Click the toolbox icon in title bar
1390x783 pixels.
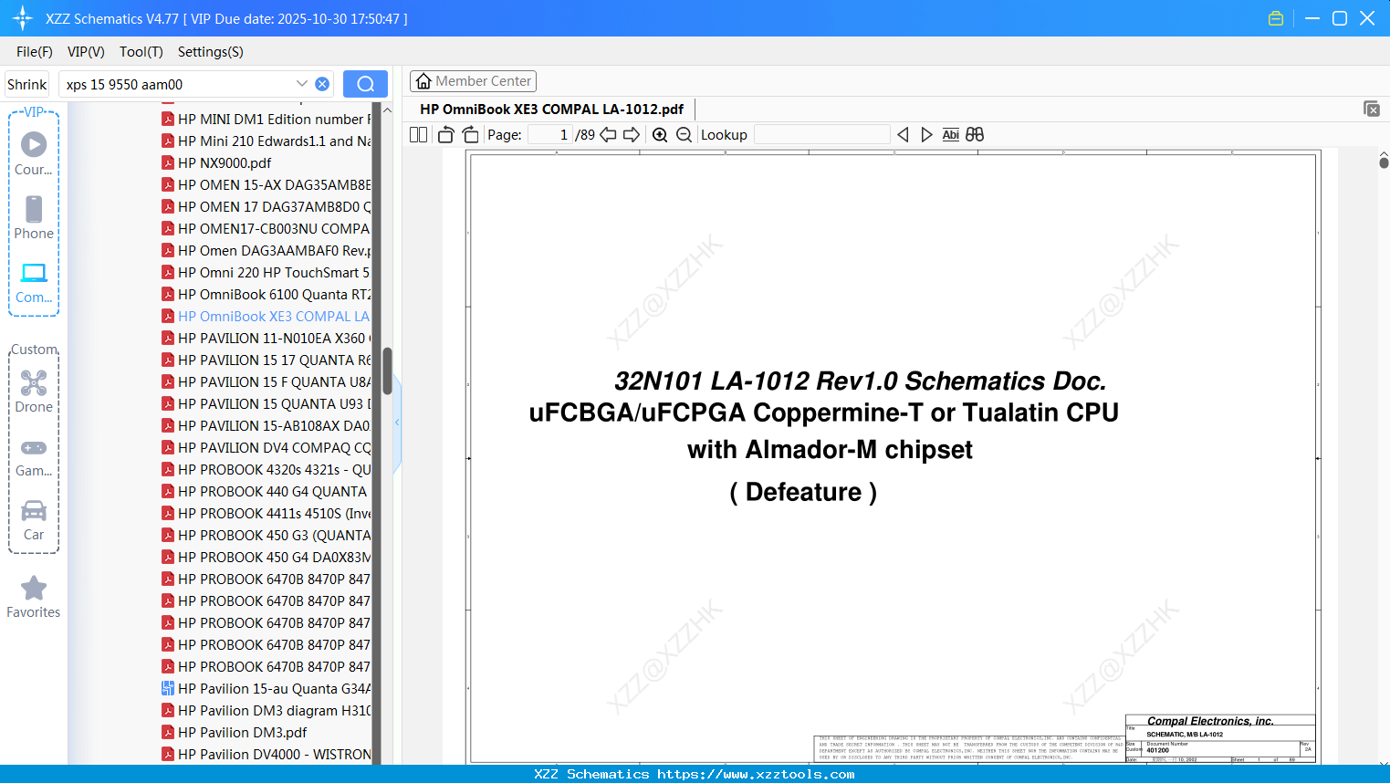pos(1276,18)
